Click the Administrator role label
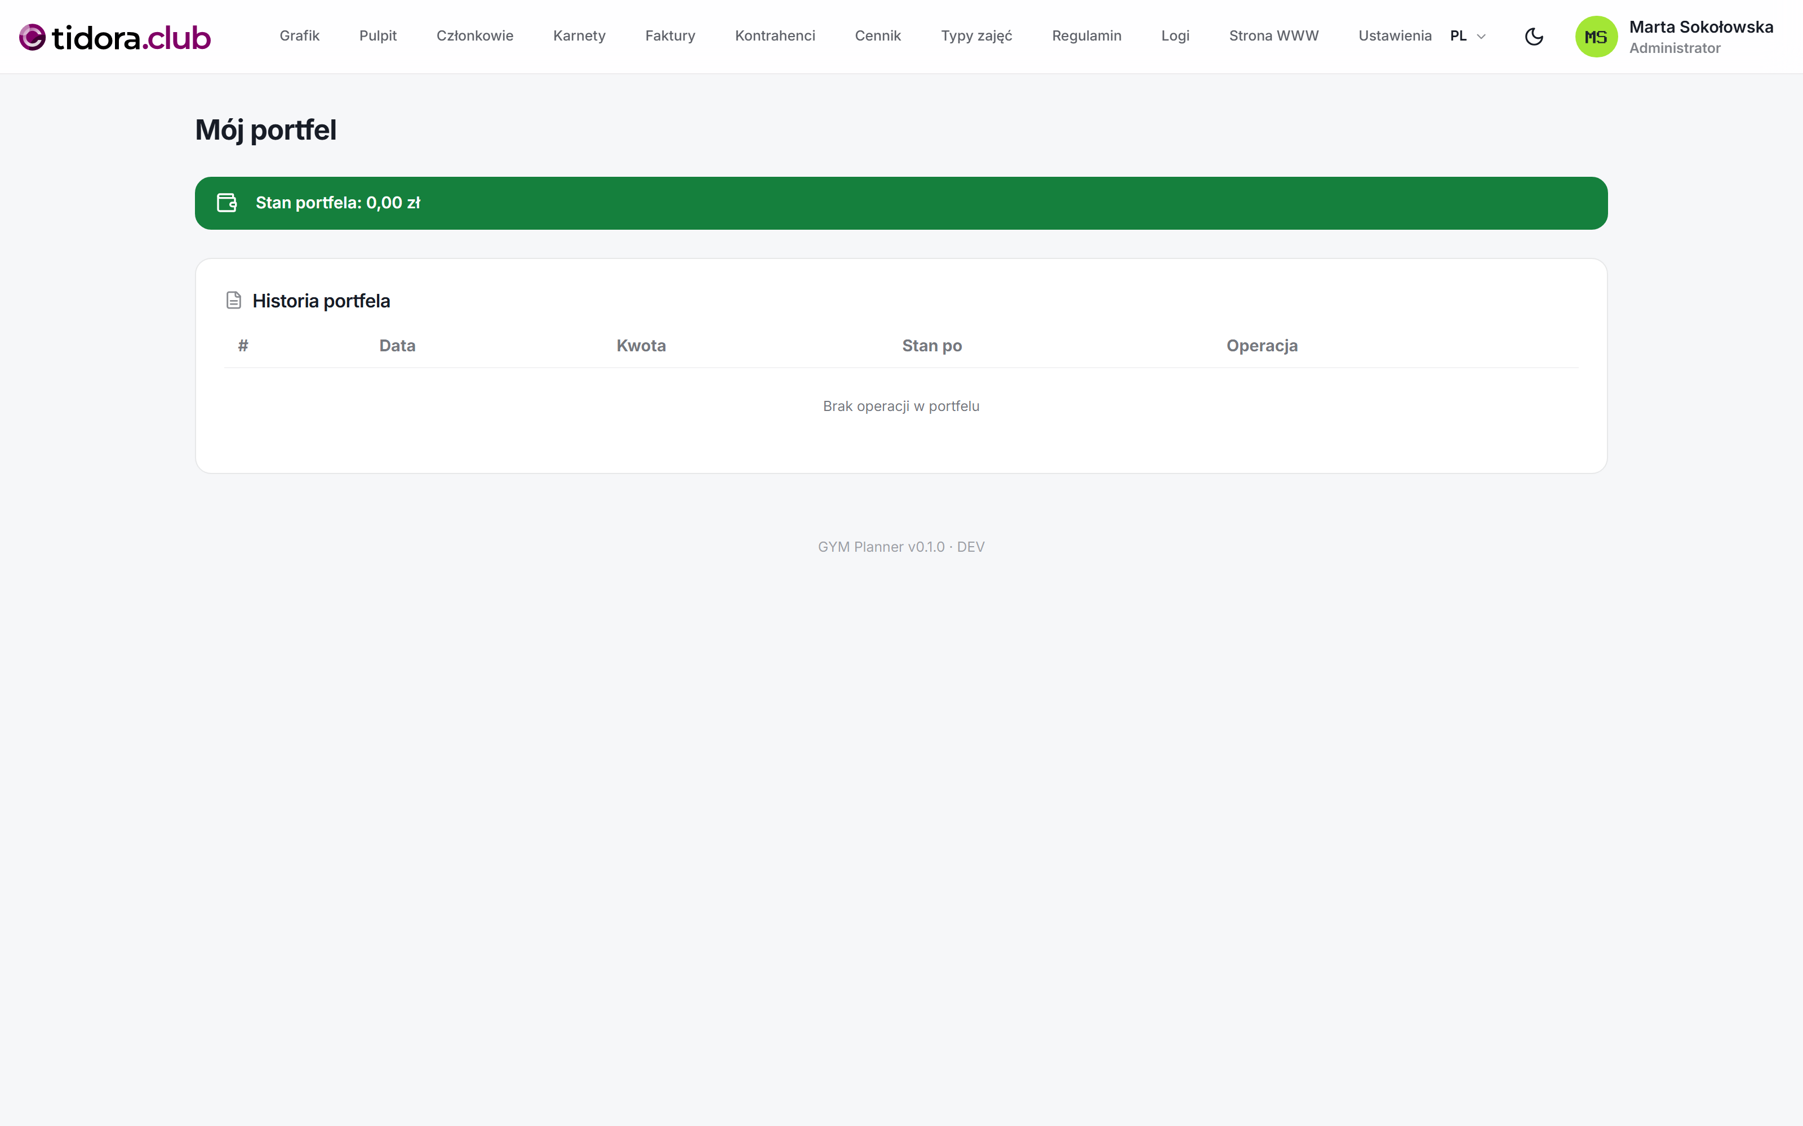 tap(1674, 48)
